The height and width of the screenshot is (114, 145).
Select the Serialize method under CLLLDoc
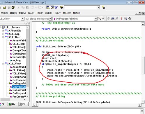coord(19,57)
